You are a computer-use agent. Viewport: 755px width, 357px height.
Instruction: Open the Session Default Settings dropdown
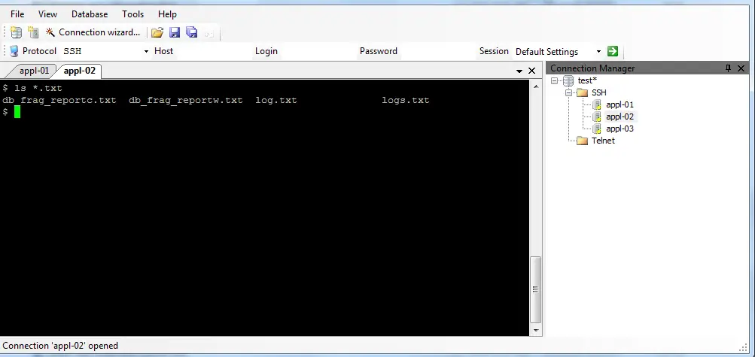(598, 51)
